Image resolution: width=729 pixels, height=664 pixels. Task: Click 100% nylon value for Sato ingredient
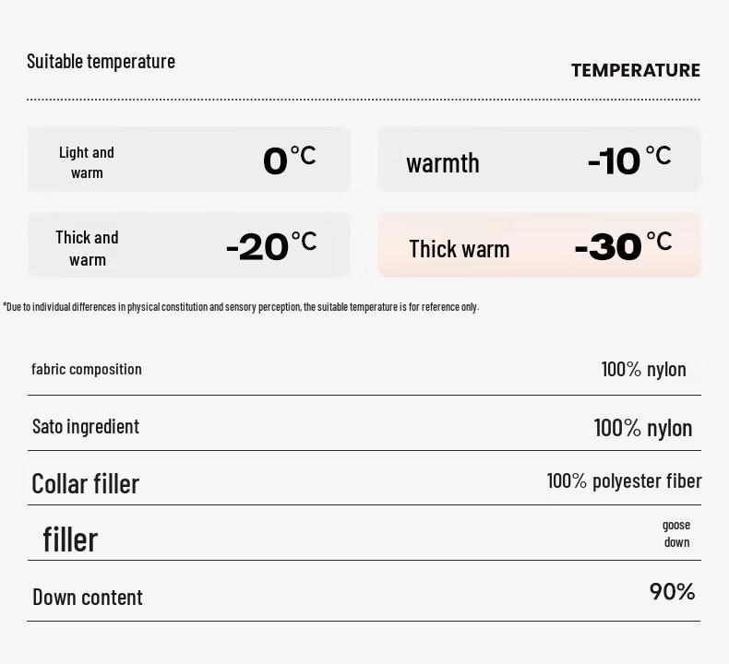click(642, 427)
